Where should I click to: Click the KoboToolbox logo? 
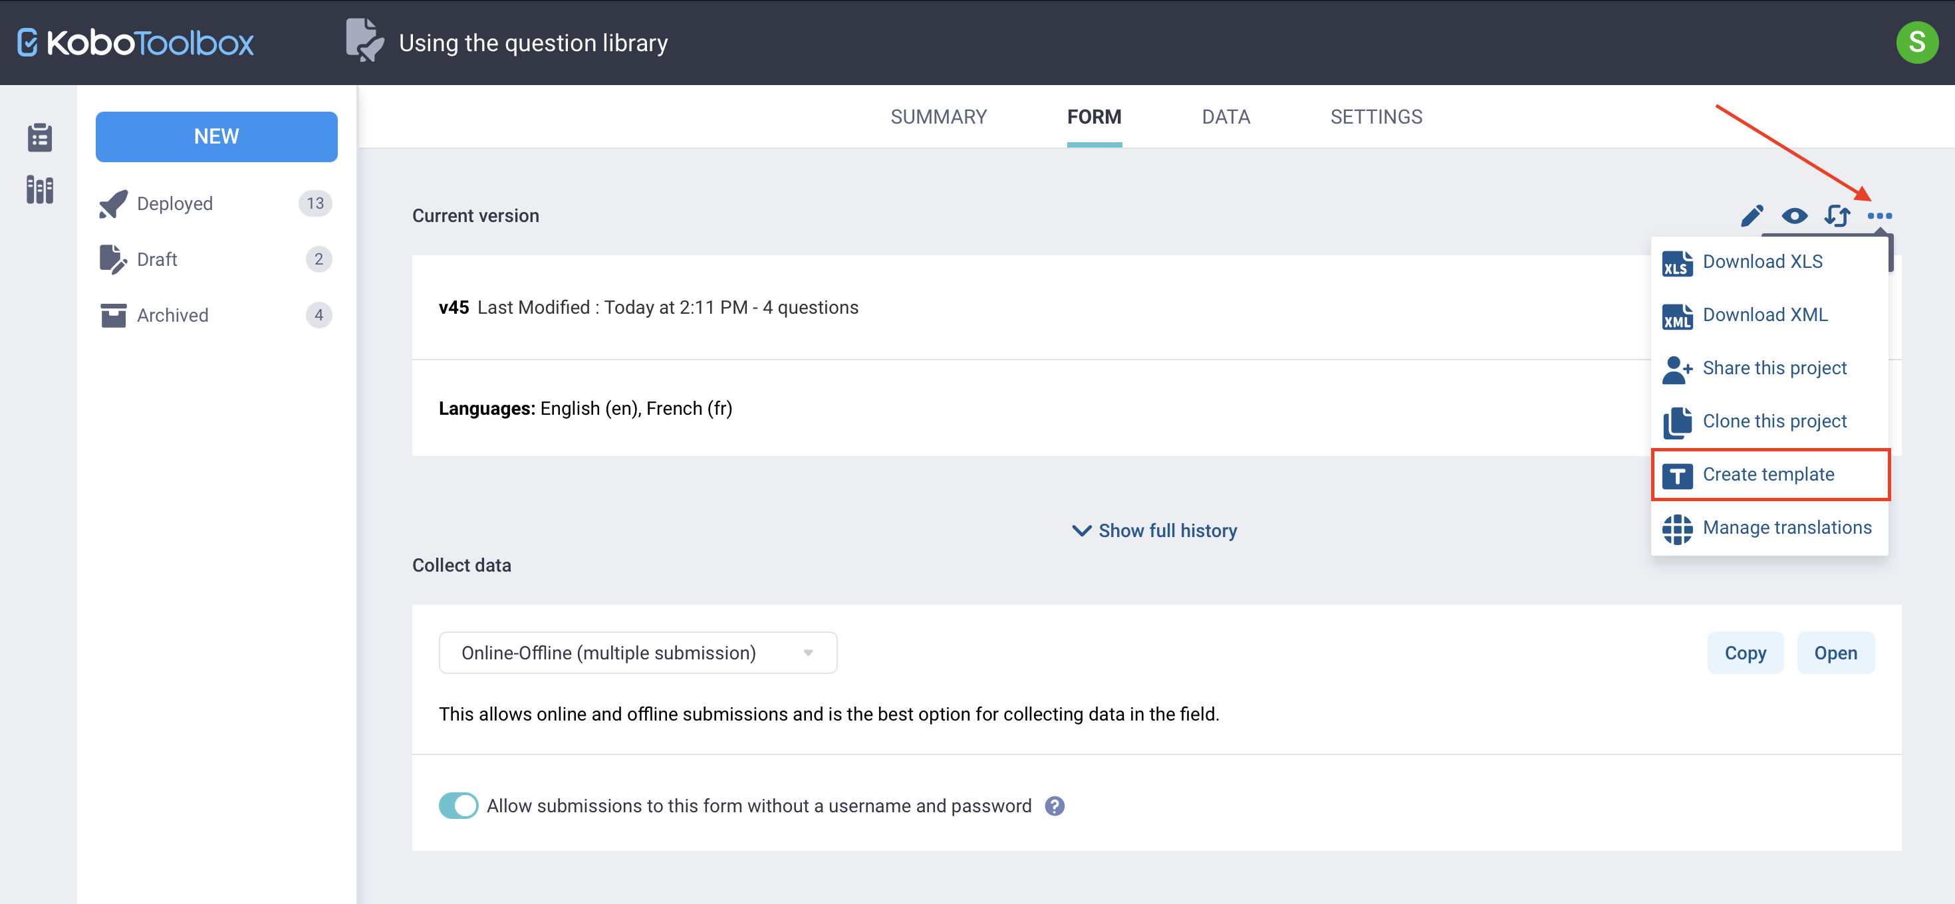[x=136, y=43]
